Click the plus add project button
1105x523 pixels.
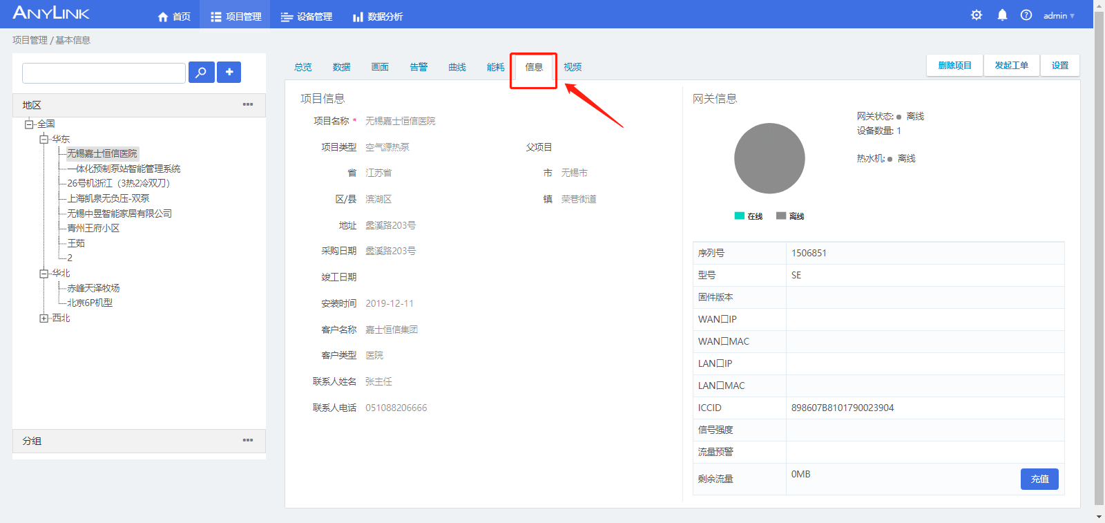coord(229,72)
